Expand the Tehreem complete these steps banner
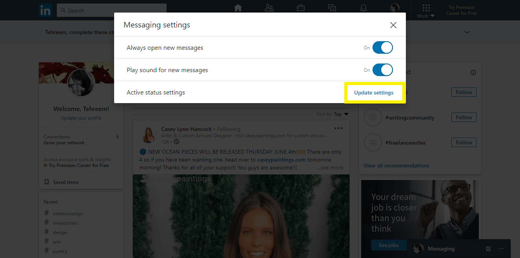This screenshot has height=258, width=520. pyautogui.click(x=467, y=32)
